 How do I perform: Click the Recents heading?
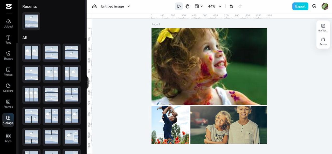pyautogui.click(x=30, y=6)
